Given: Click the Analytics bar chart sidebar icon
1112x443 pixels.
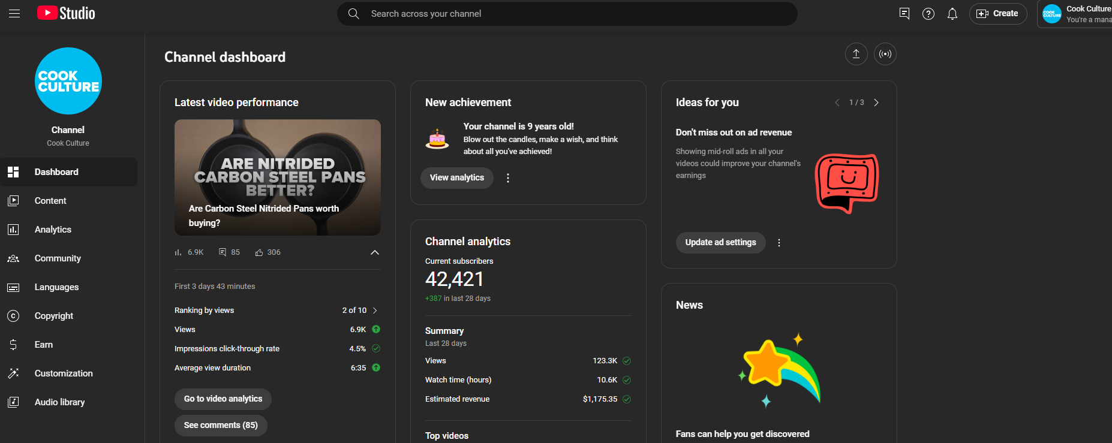Looking at the screenshot, I should click(13, 230).
